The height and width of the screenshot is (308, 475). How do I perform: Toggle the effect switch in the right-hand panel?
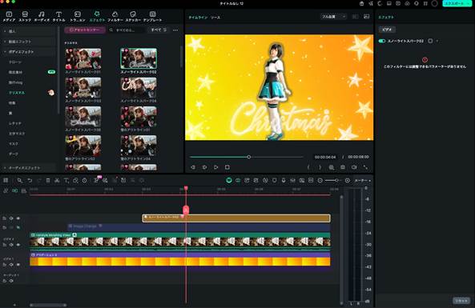[382, 41]
